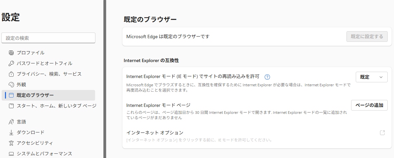Click the インターネット オプション row label
This screenshot has height=158, width=394.
pos(155,133)
